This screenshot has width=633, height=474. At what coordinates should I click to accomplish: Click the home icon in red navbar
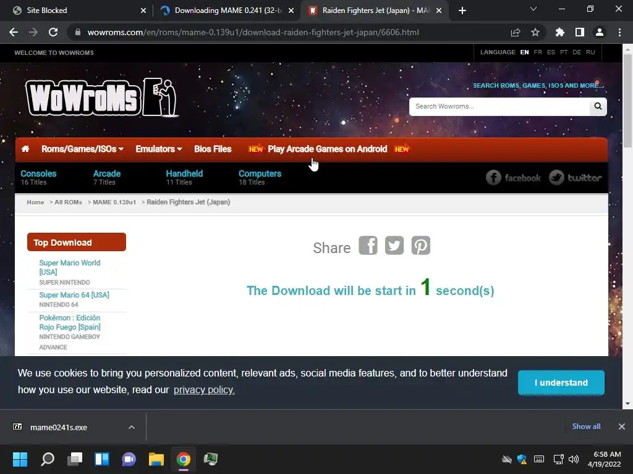tap(25, 149)
